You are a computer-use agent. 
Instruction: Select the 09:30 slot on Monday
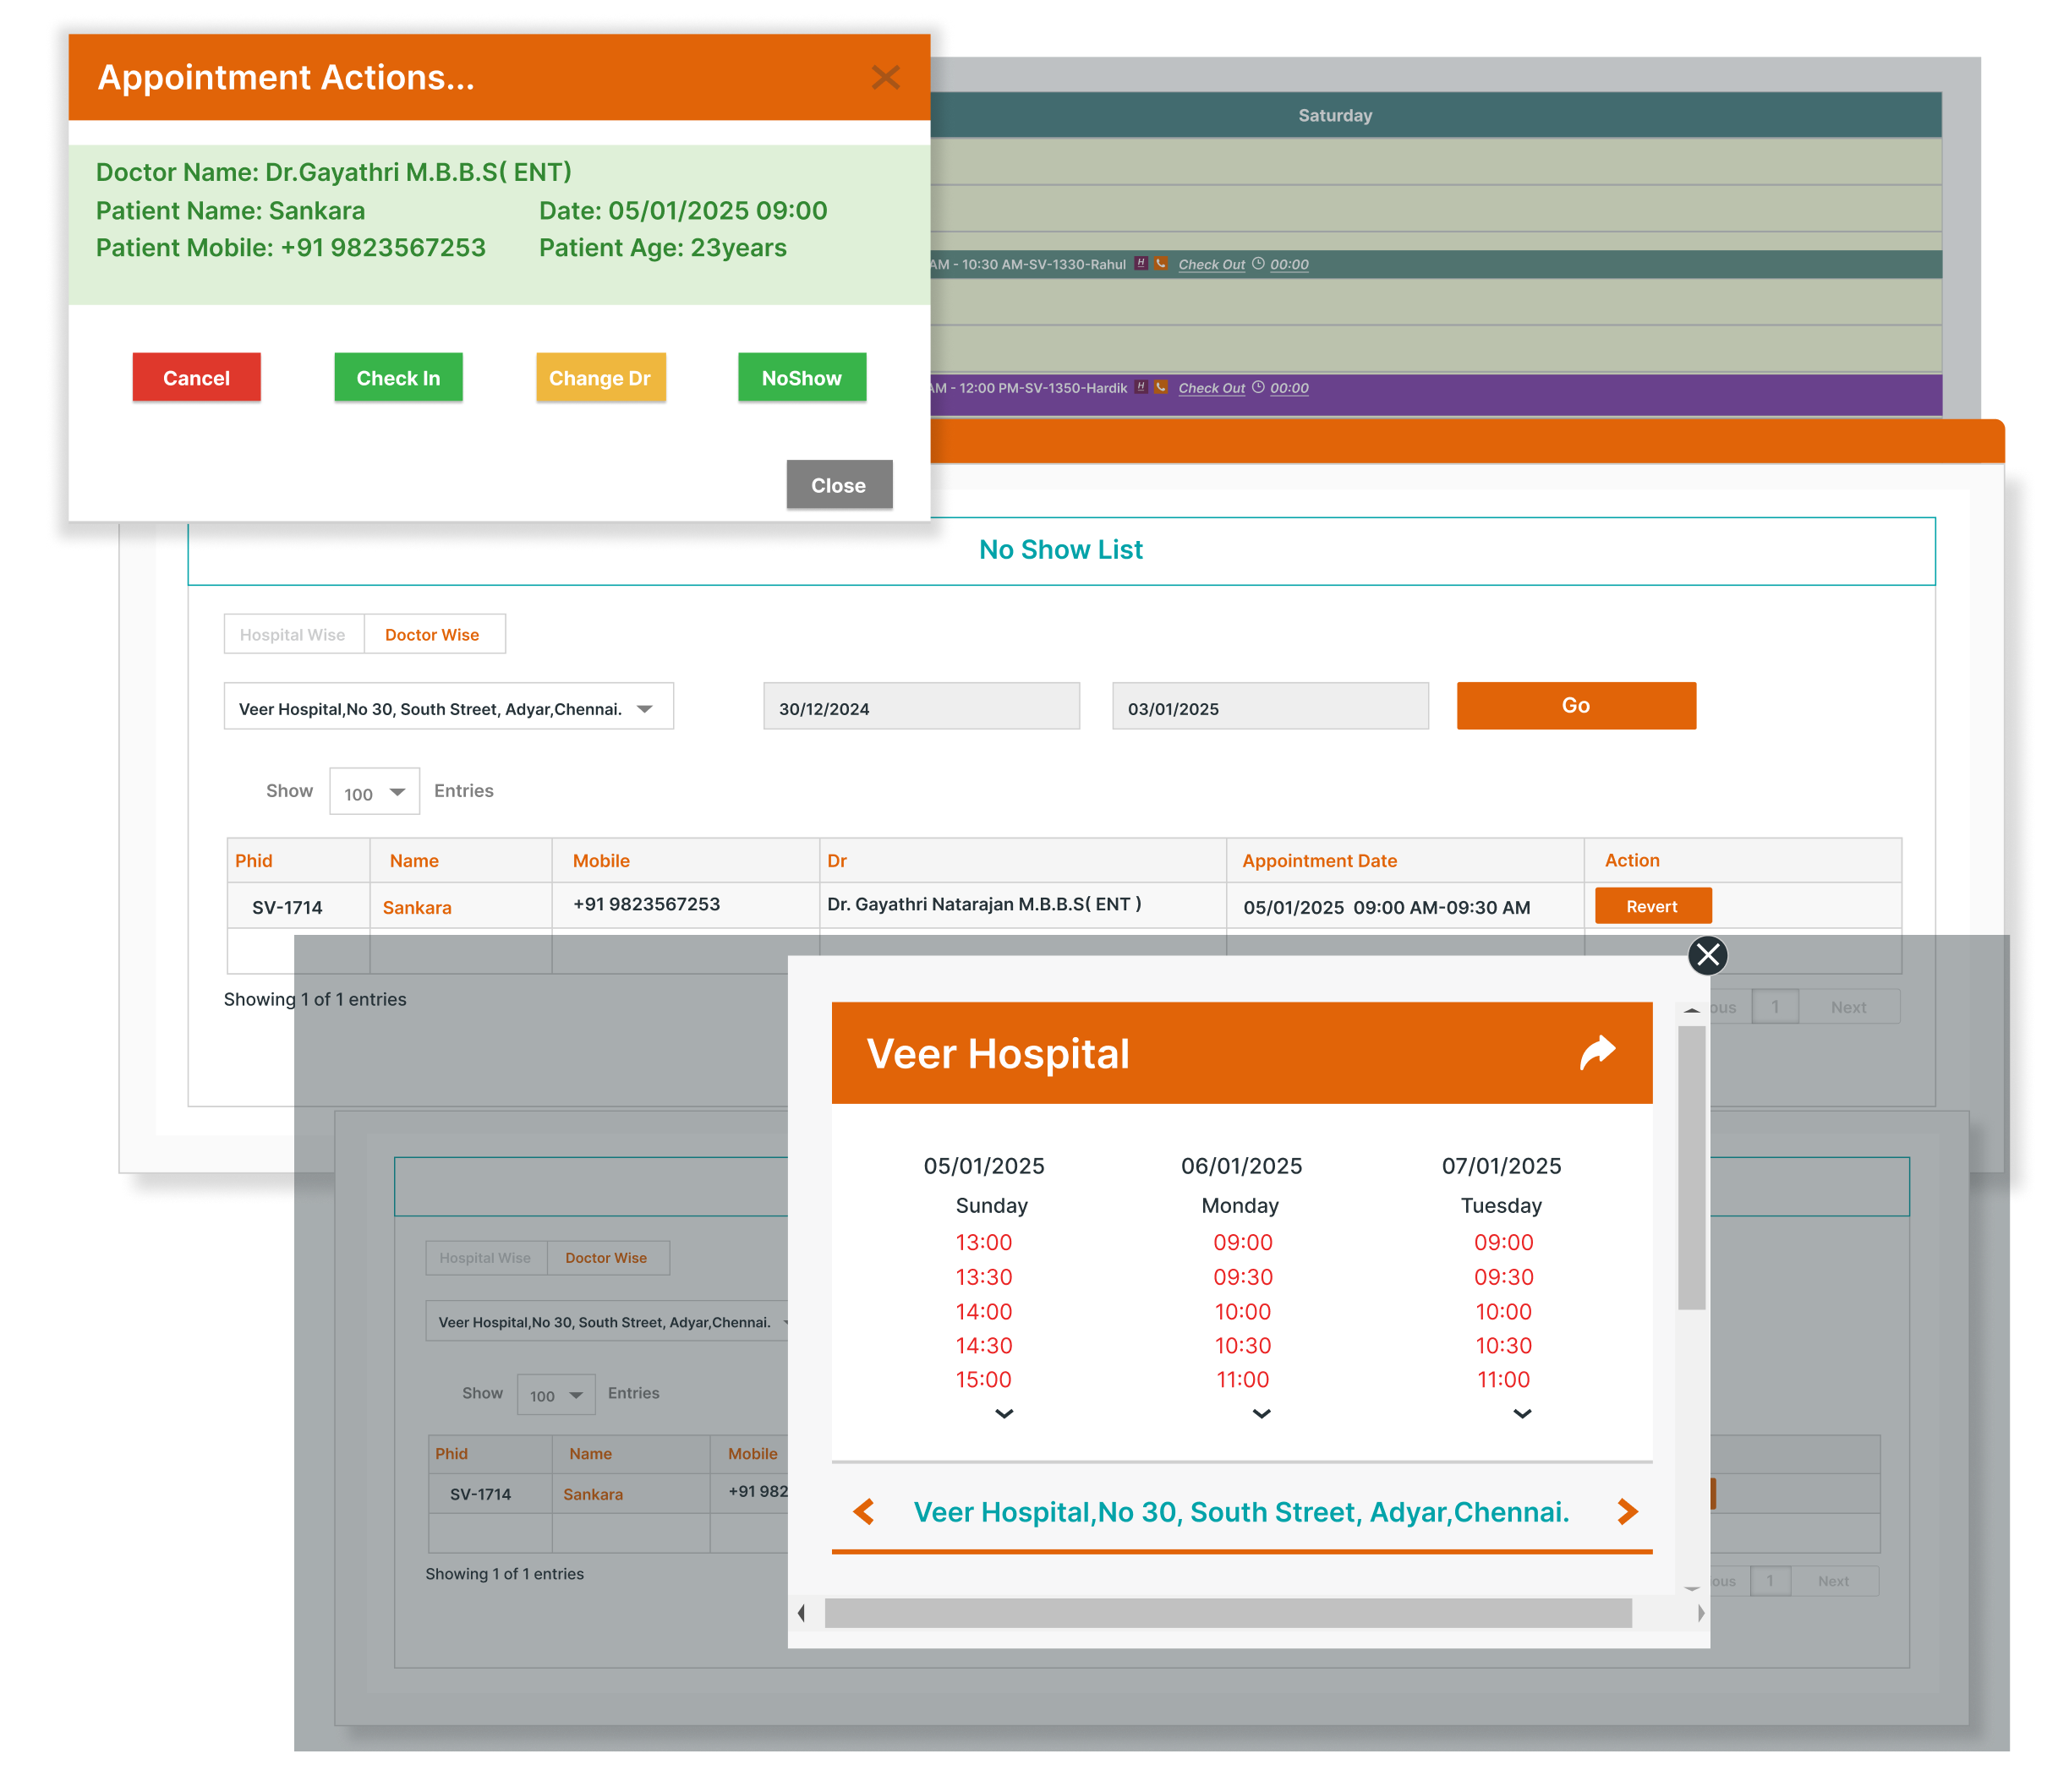point(1242,1277)
